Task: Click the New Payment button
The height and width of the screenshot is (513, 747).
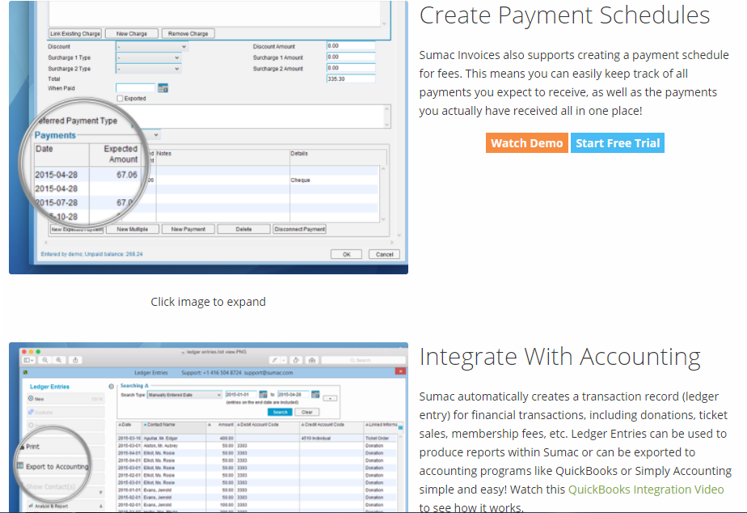Action: tap(188, 229)
